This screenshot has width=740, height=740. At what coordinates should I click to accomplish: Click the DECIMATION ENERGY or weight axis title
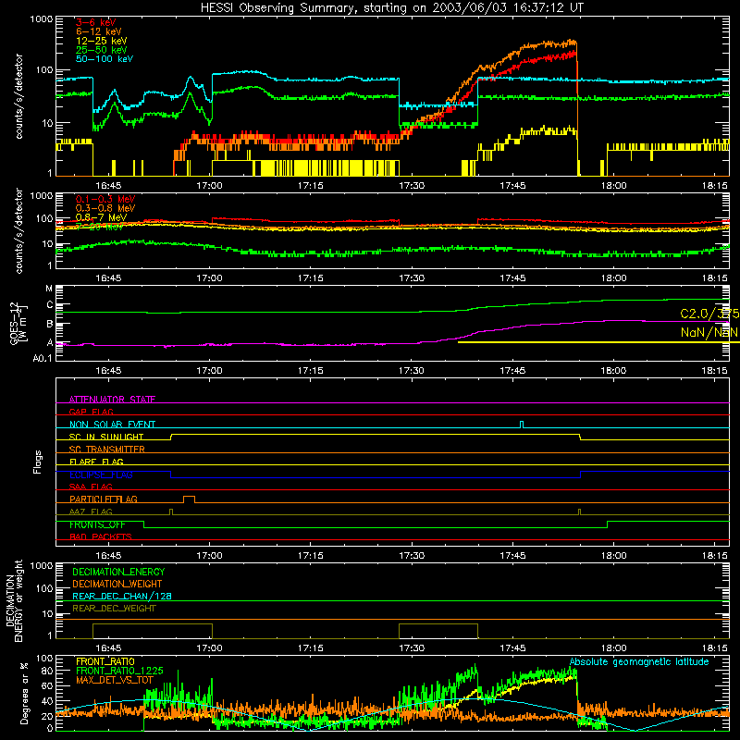[14, 600]
